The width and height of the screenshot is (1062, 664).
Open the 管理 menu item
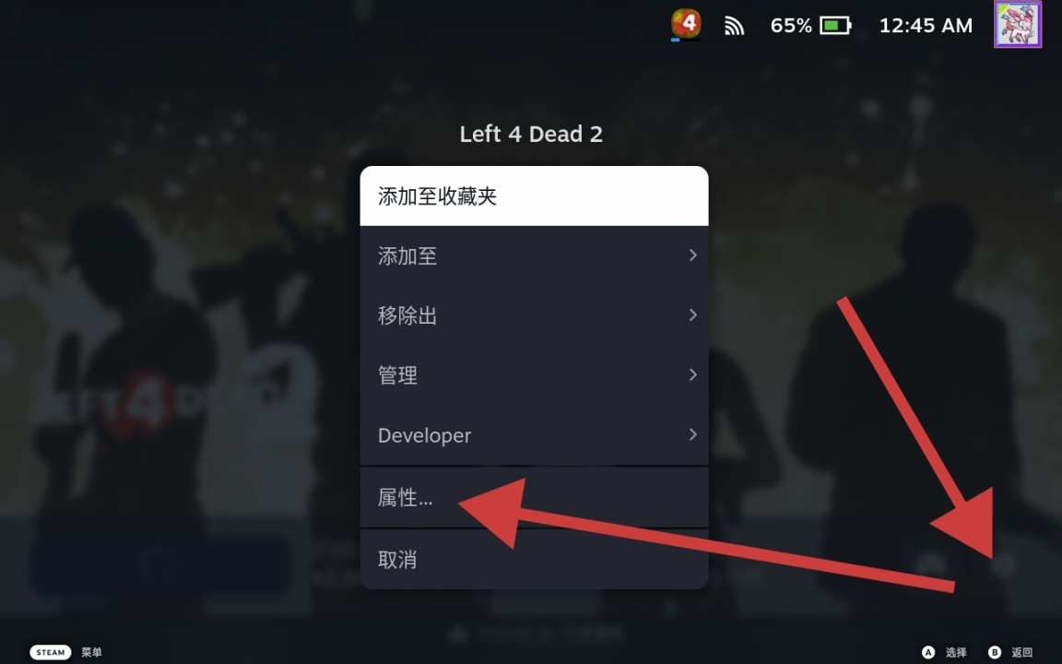(534, 374)
